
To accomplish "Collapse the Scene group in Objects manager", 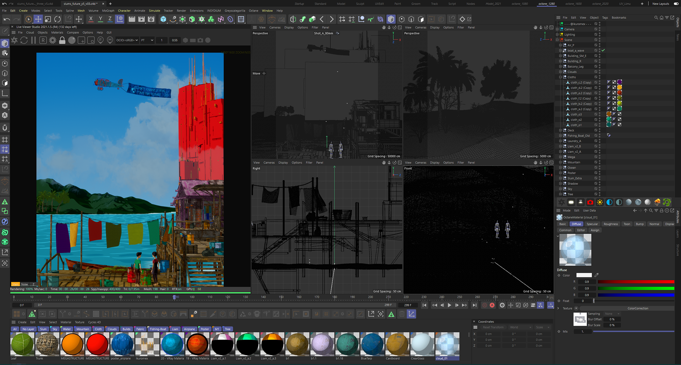I will (557, 40).
